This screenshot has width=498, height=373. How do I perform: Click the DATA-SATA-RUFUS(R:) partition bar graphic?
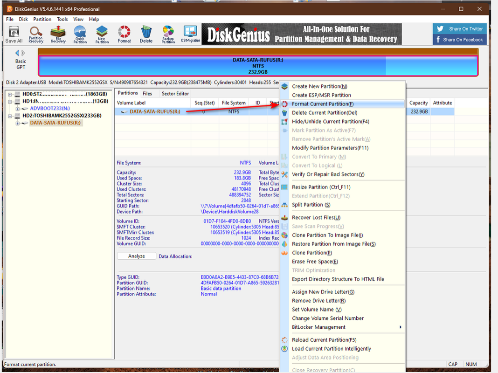tap(258, 66)
